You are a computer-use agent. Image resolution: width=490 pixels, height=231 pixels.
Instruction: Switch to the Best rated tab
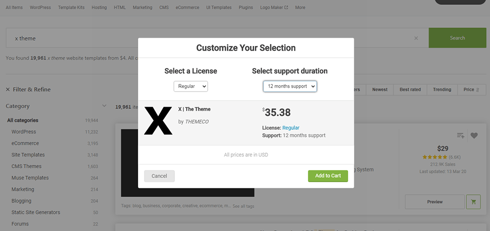(410, 89)
